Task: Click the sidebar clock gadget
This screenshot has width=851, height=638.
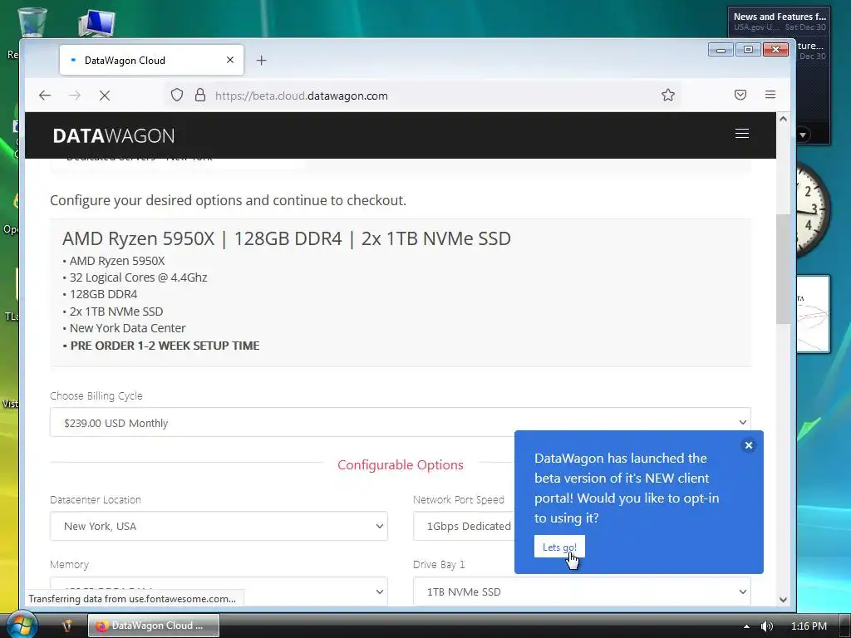Action: (813, 209)
